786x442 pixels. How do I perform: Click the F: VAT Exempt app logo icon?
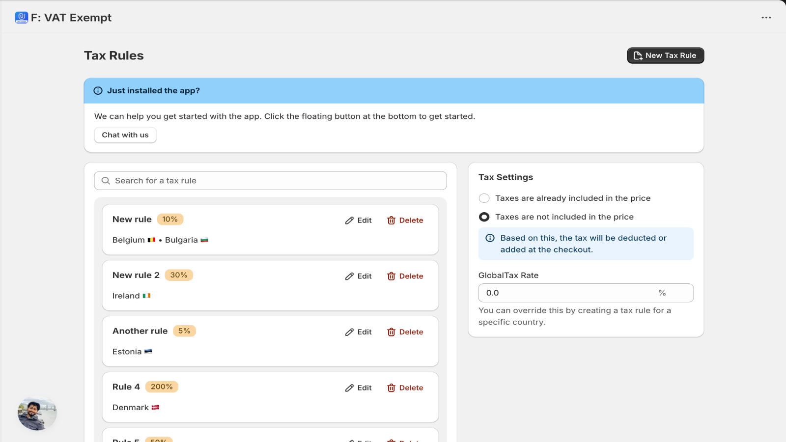pos(22,18)
